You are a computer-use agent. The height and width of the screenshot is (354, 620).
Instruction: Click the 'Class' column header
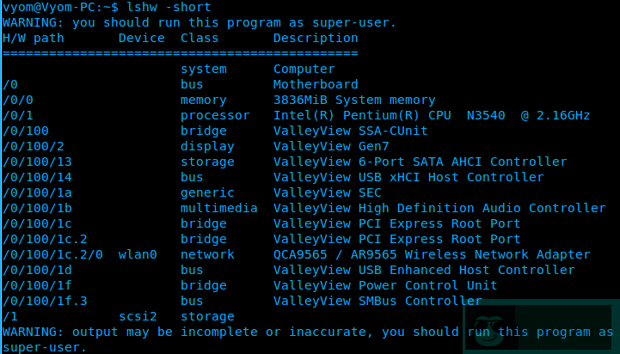(x=200, y=38)
